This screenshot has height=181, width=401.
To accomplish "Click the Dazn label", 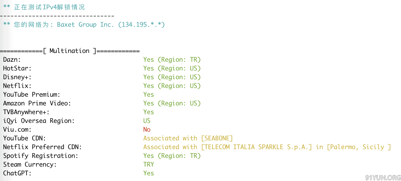I will pos(12,60).
